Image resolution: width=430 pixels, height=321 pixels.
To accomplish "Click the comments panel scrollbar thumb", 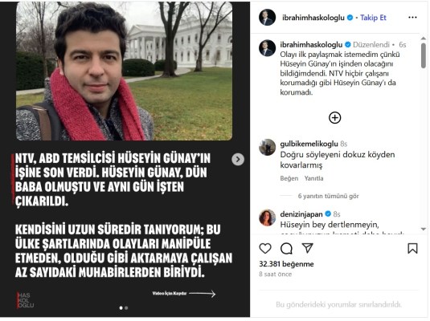I will pos(424,55).
